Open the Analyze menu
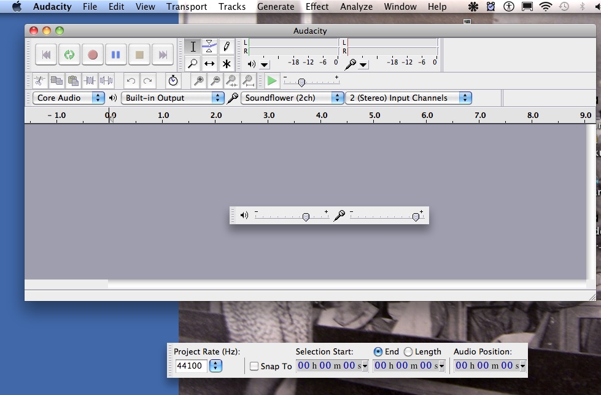 (x=357, y=7)
